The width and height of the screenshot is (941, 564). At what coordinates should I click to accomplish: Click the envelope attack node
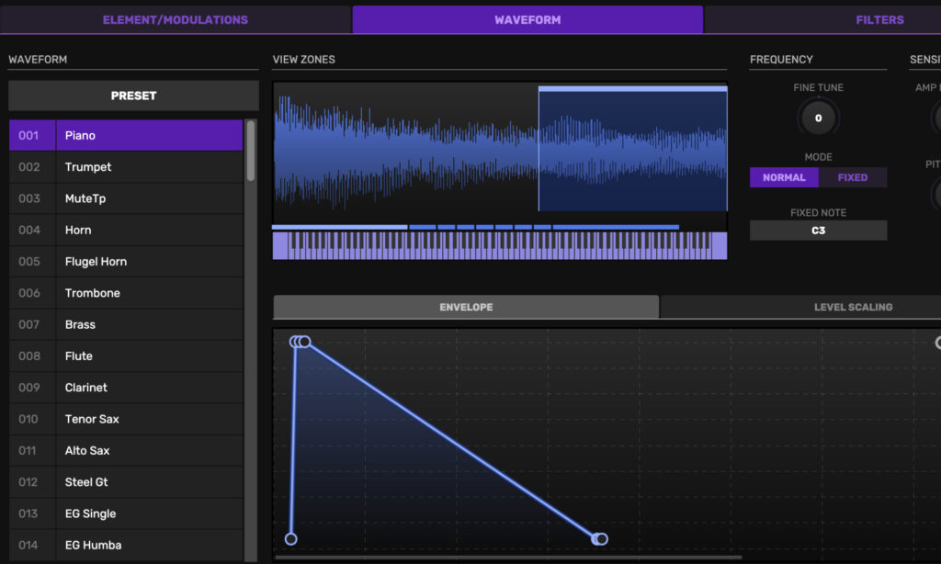point(301,342)
